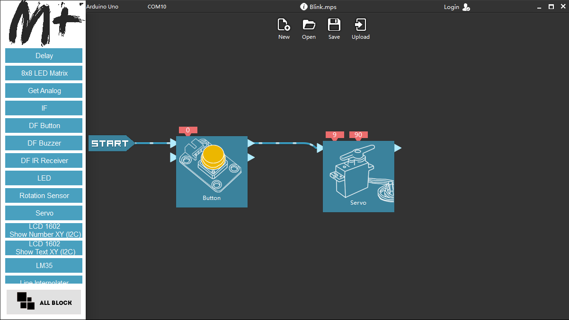
Task: Add a Get Analog block
Action: [x=44, y=91]
